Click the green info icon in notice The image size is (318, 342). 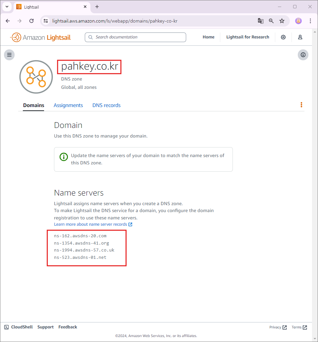pos(64,157)
